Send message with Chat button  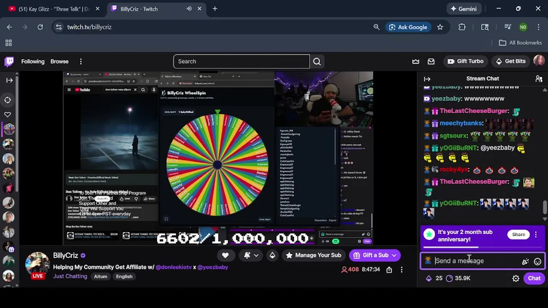point(534,278)
